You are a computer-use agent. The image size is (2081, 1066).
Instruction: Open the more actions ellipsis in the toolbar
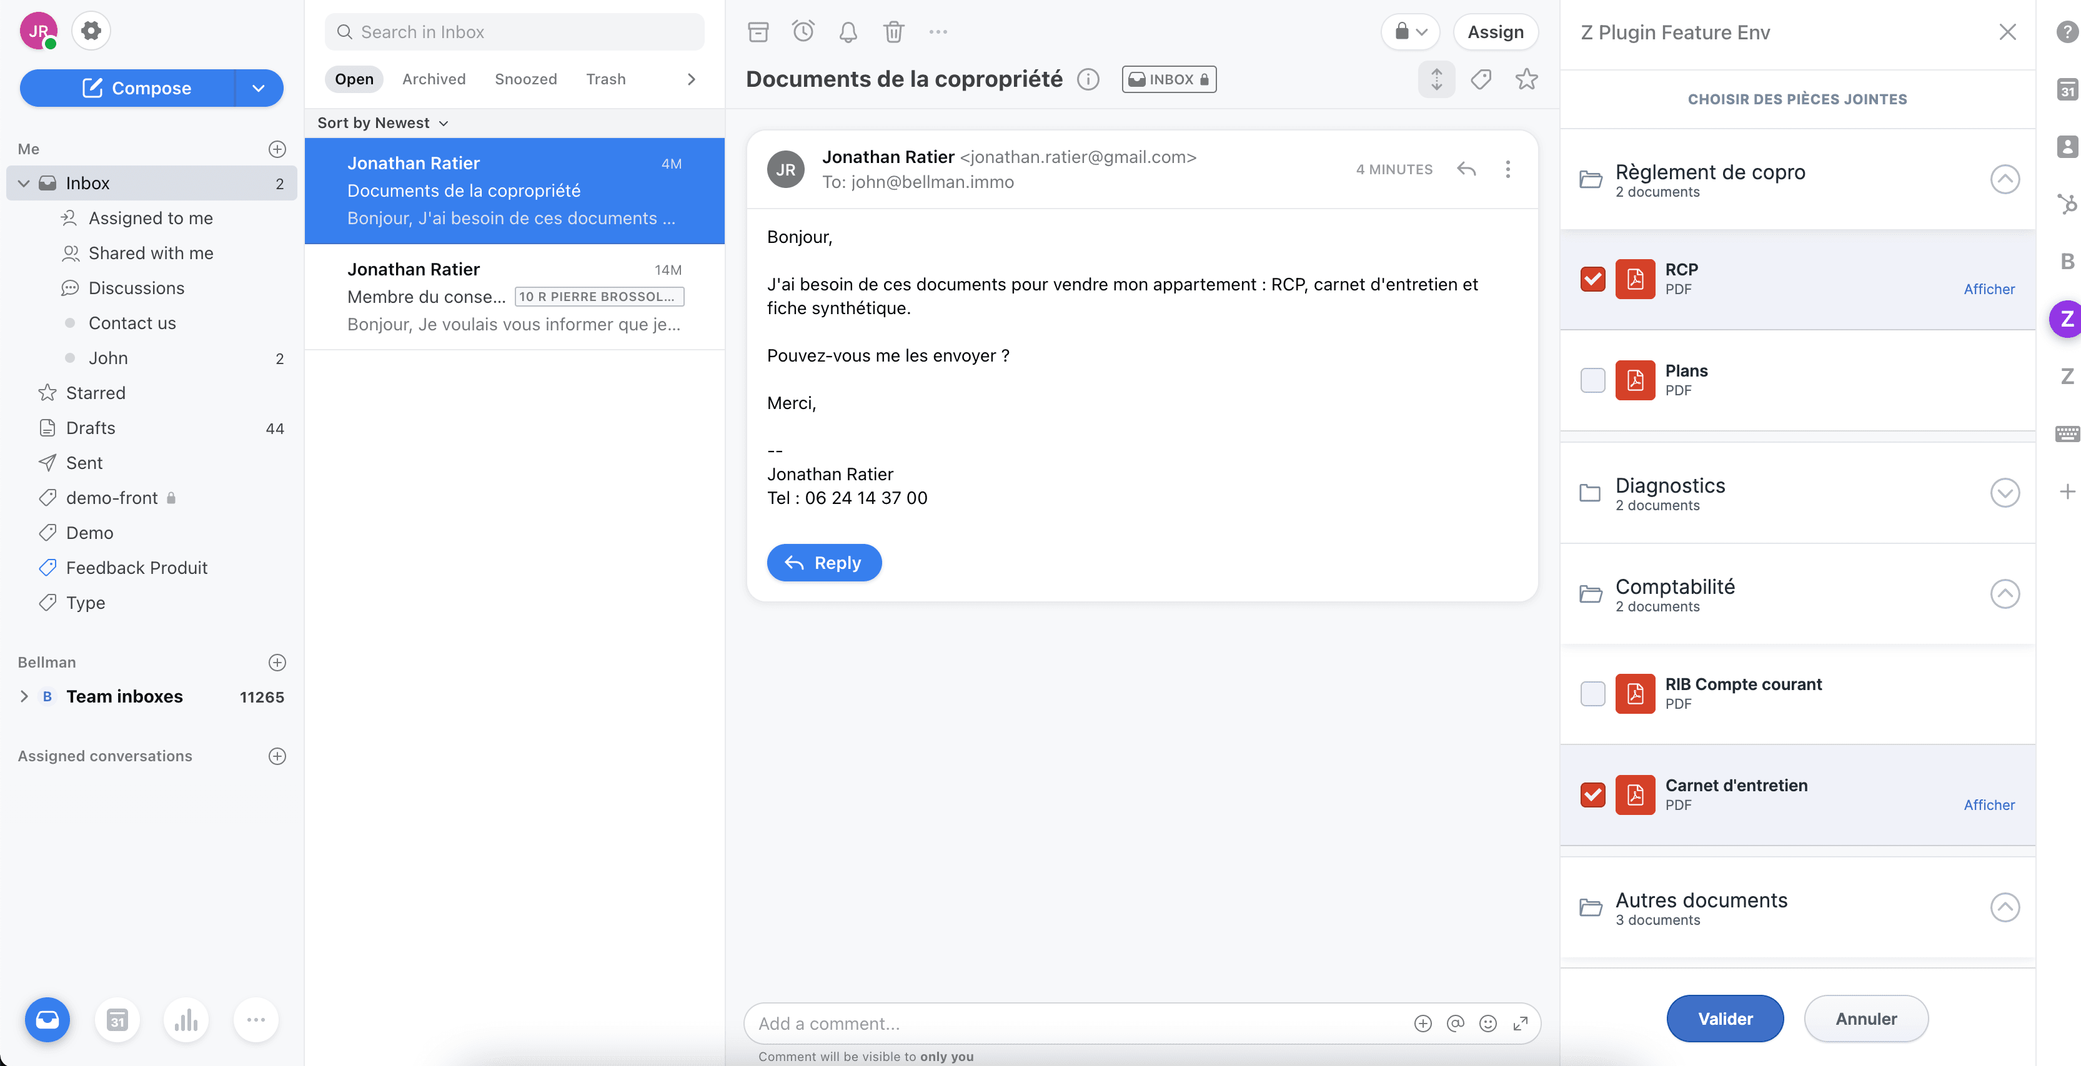pyautogui.click(x=938, y=31)
